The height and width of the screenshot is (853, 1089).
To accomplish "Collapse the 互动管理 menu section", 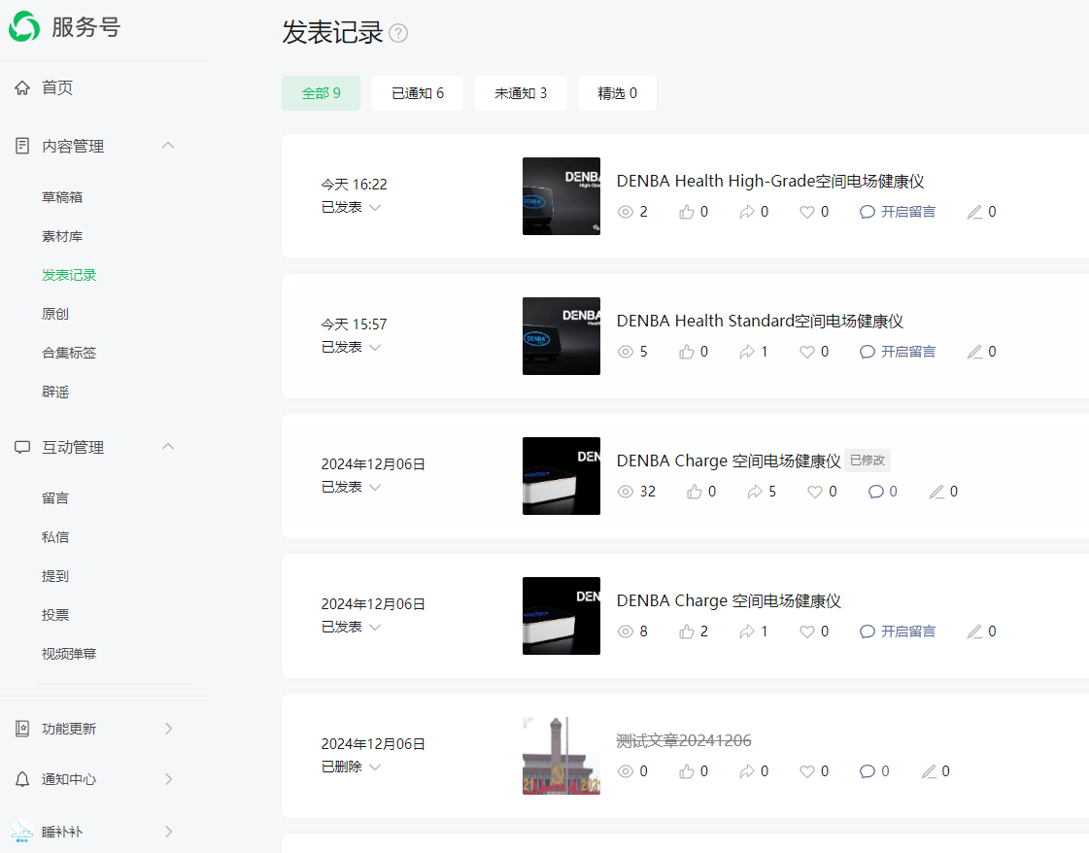I will pos(168,447).
